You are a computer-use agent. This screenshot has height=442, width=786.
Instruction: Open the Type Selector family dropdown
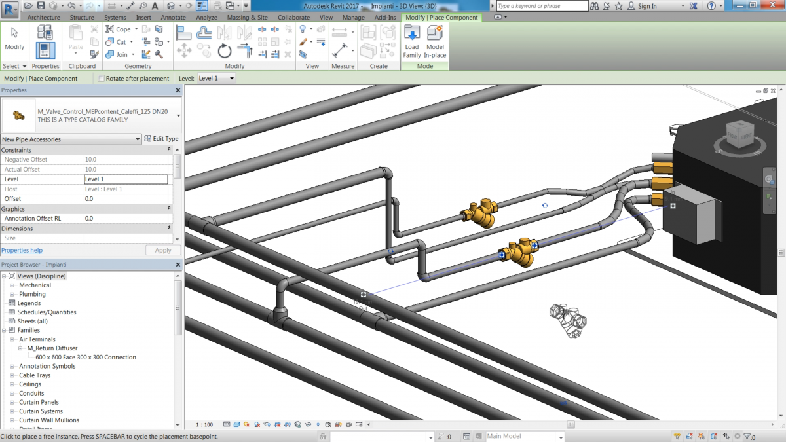click(178, 116)
